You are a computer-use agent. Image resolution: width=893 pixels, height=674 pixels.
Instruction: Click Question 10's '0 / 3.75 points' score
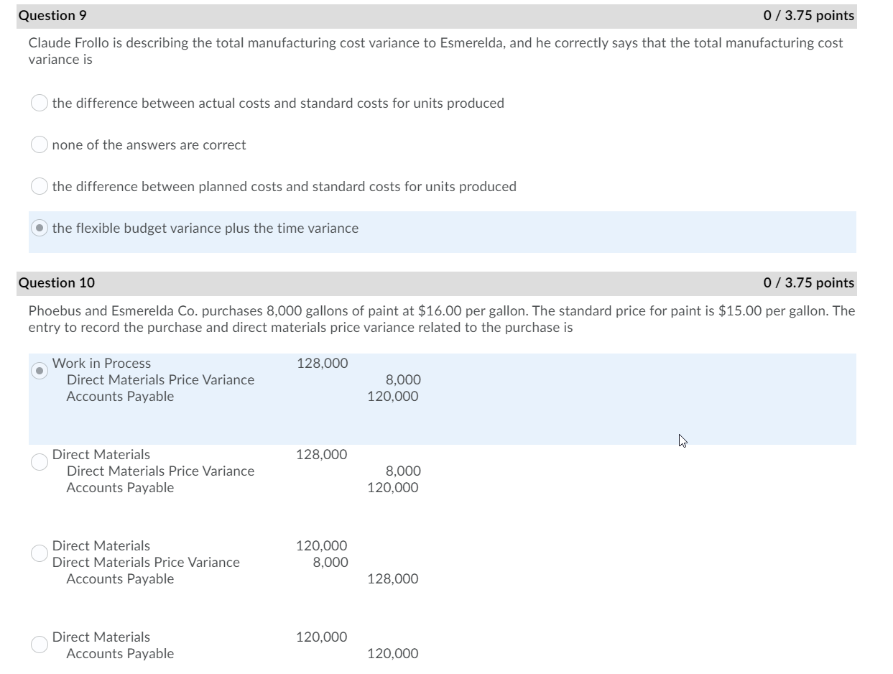point(809,283)
